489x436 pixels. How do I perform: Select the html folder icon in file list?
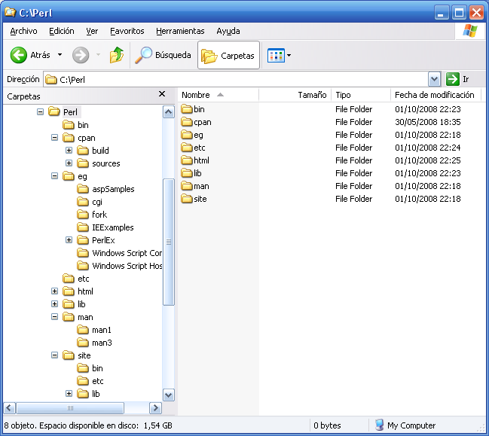pos(187,160)
